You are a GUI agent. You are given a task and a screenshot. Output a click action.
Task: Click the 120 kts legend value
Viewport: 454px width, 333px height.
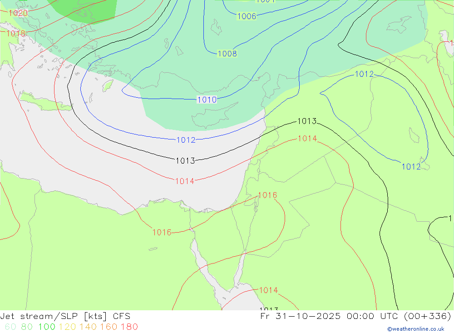click(x=67, y=327)
